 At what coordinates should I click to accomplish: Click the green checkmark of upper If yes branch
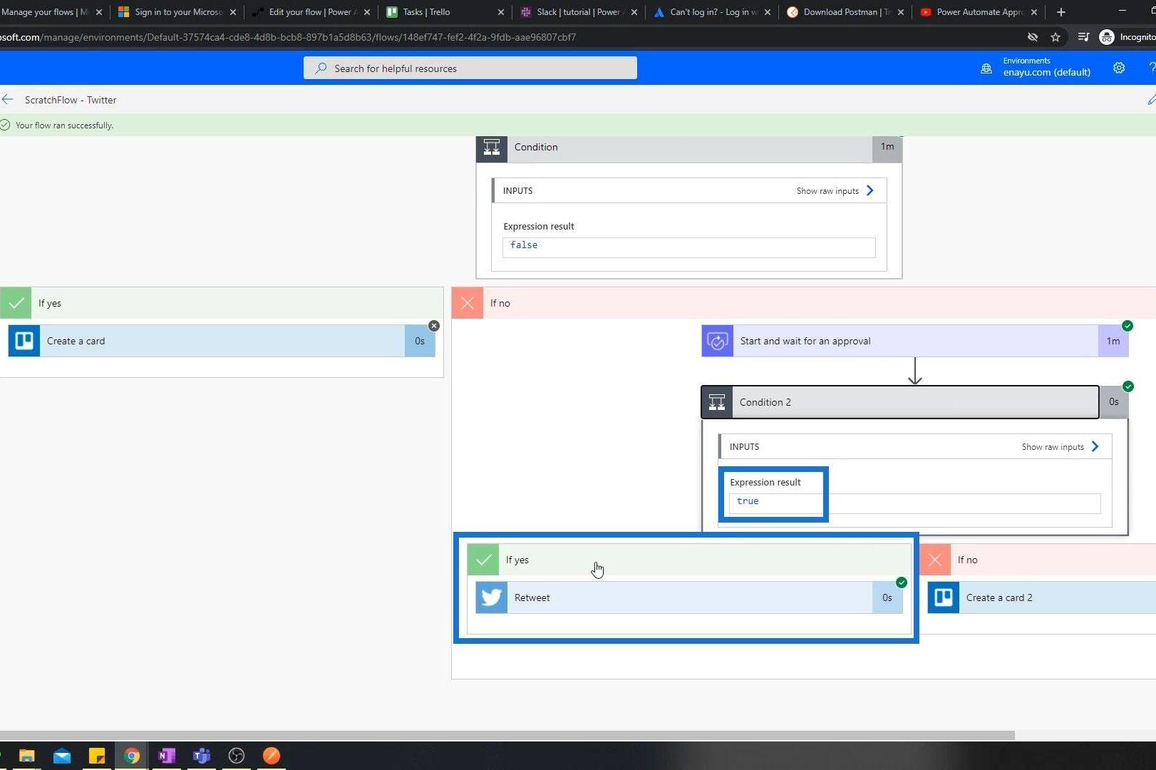[16, 303]
